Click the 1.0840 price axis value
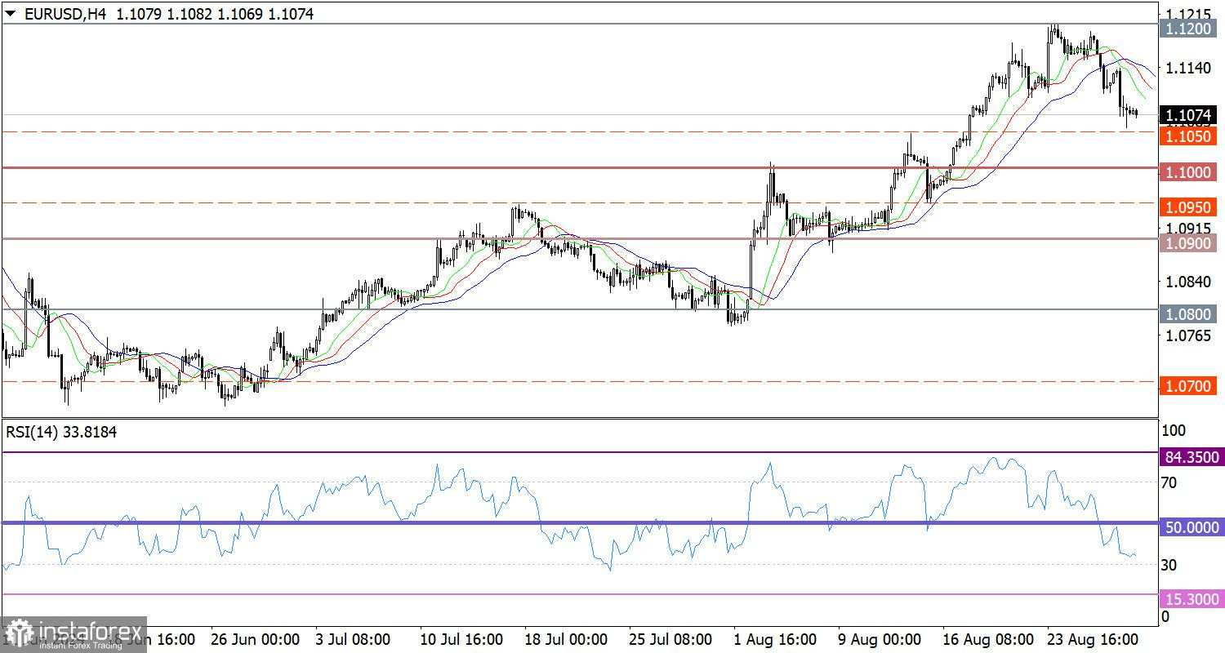 (1189, 282)
